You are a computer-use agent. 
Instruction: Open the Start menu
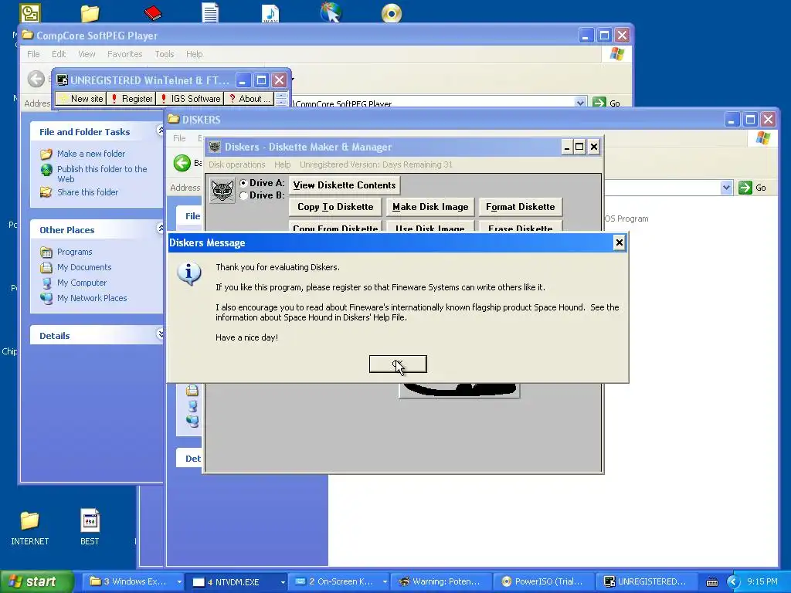36,581
